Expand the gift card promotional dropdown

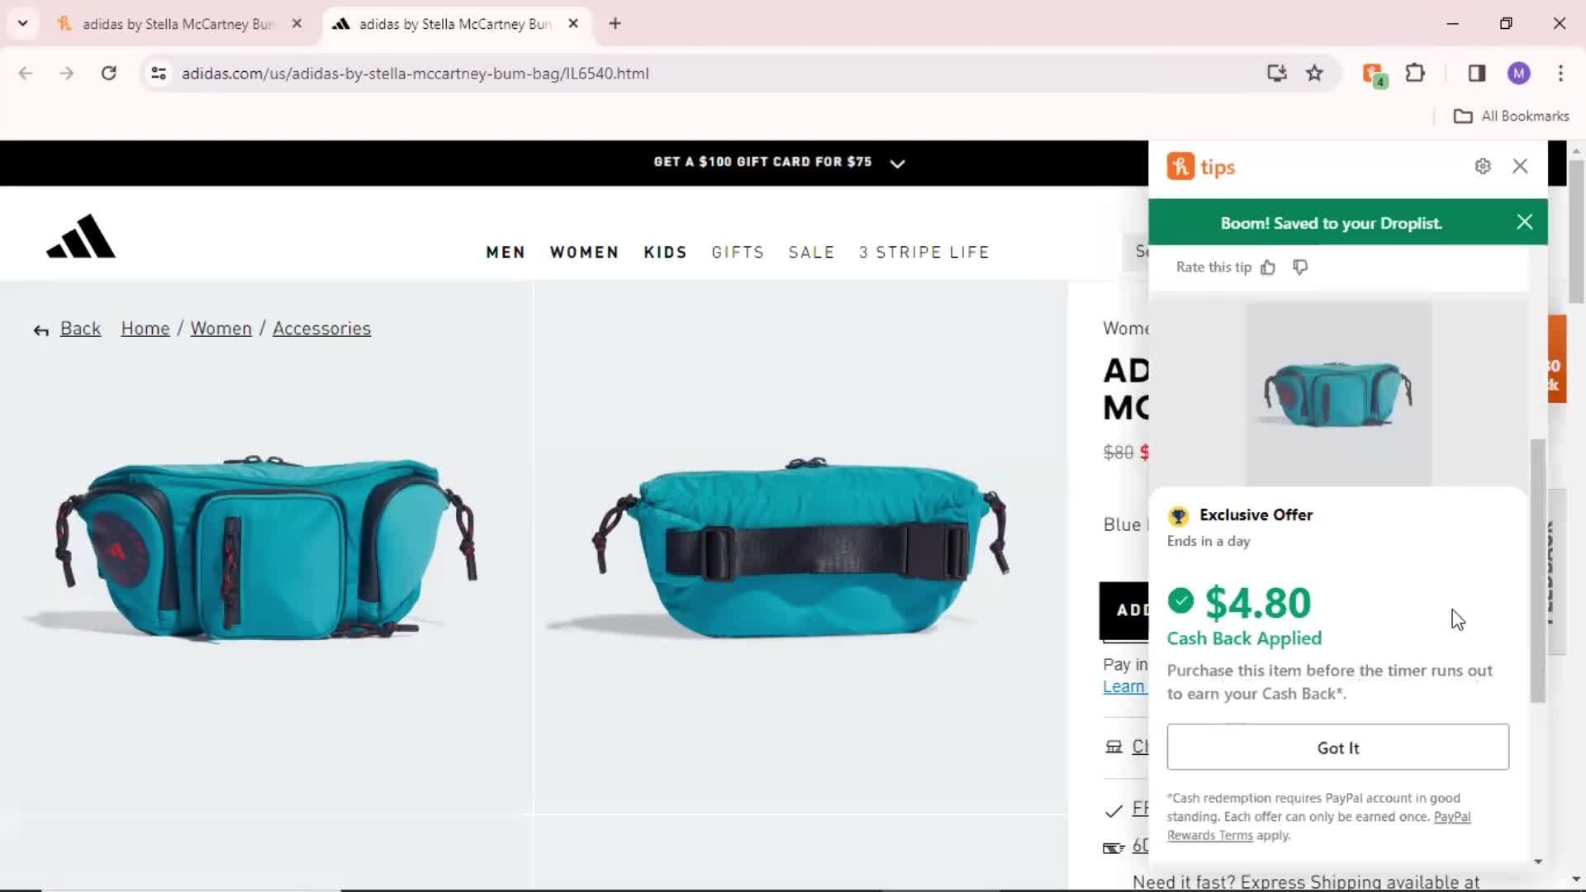(x=898, y=161)
